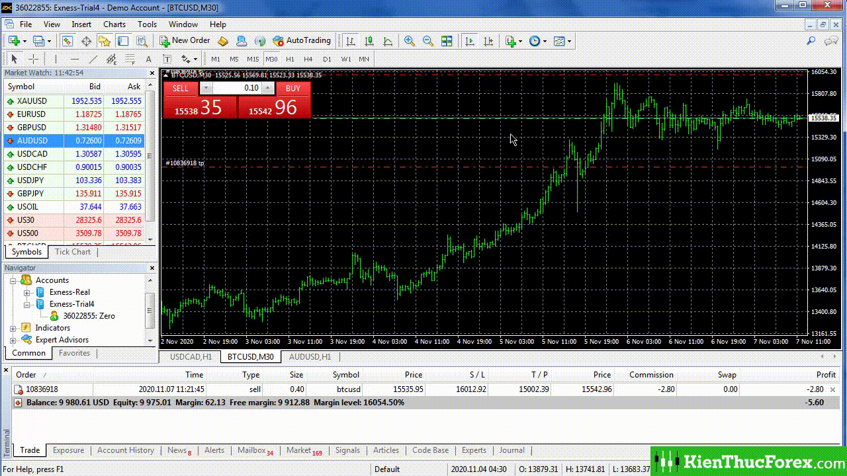847x476 pixels.
Task: Open the chat bubbles icon
Action: coord(831,41)
